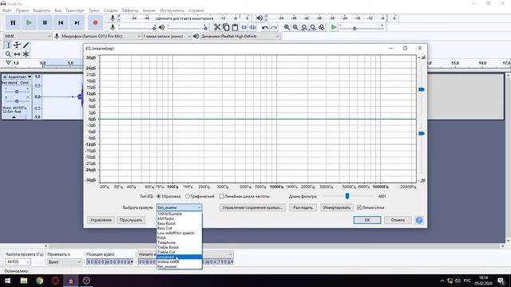Click the Длина фильтра slider handle

[x=347, y=196]
